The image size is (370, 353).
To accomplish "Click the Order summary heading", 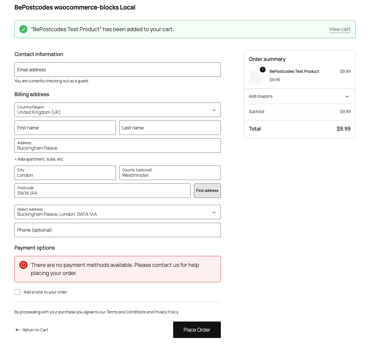I will (267, 59).
